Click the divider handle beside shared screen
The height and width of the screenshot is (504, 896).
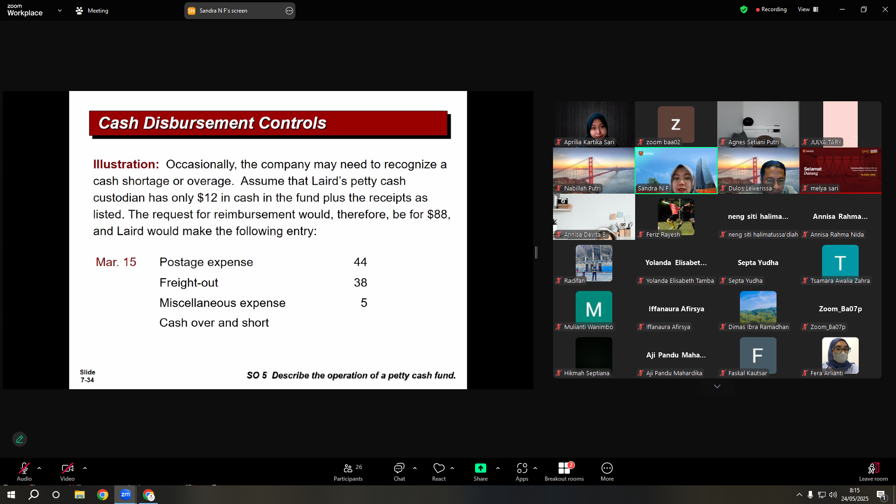pyautogui.click(x=536, y=252)
